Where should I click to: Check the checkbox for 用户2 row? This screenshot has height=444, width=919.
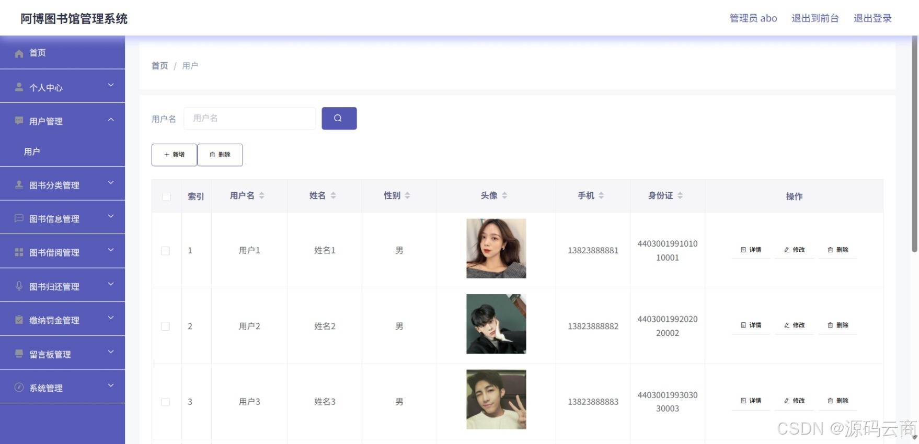pos(166,326)
